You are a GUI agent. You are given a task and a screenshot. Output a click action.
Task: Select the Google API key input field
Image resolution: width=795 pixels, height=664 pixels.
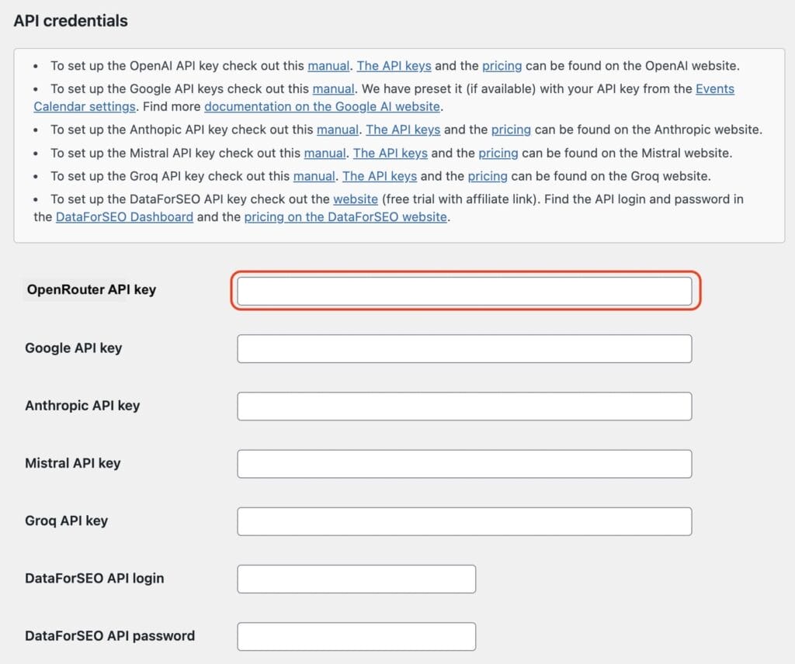(x=464, y=348)
